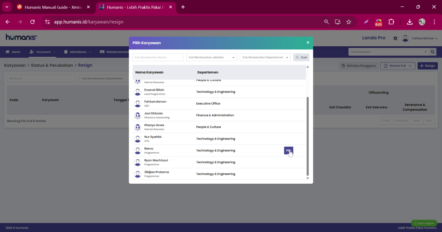
Task: Open the Karyawan menu
Action: tap(42, 52)
